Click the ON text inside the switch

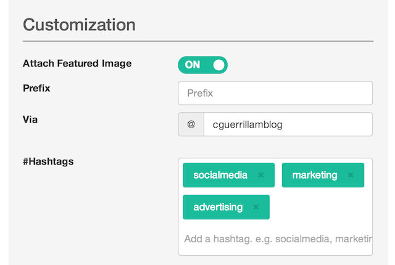pyautogui.click(x=193, y=65)
